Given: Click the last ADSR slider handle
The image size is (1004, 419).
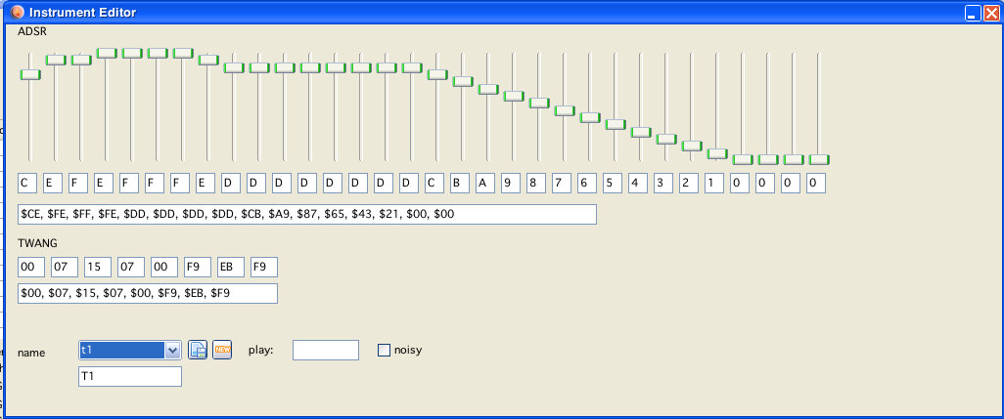Looking at the screenshot, I should [x=819, y=159].
